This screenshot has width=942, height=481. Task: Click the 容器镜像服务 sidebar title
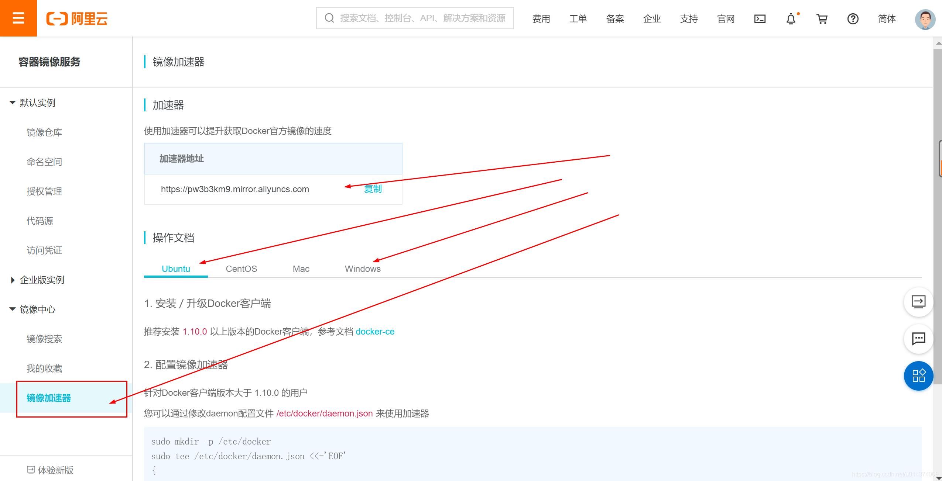click(49, 62)
